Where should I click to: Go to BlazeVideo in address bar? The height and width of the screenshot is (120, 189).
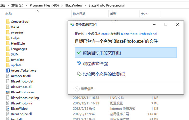pos(73,5)
